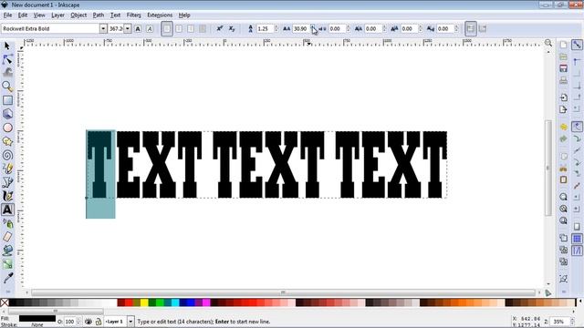Click the Print document icon

click(563, 80)
